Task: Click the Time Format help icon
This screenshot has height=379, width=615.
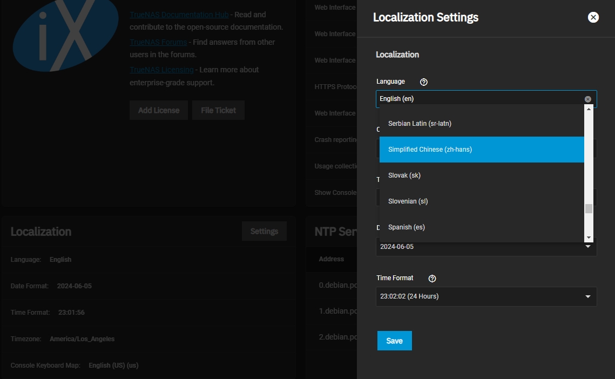Action: pos(432,279)
